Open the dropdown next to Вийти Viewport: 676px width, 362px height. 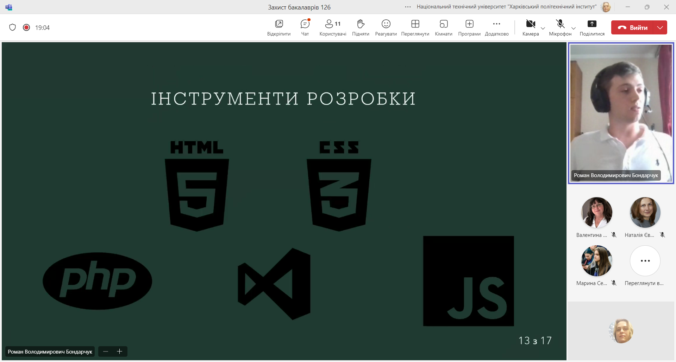(660, 27)
